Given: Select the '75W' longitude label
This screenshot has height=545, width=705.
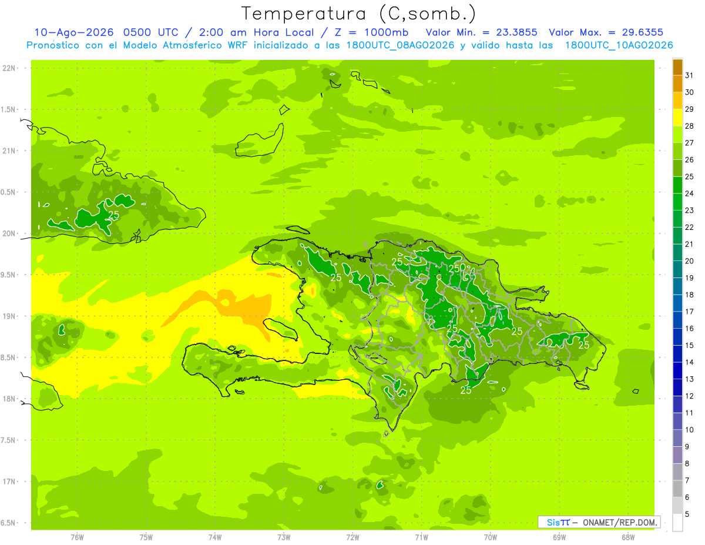Looking at the screenshot, I should [x=146, y=537].
